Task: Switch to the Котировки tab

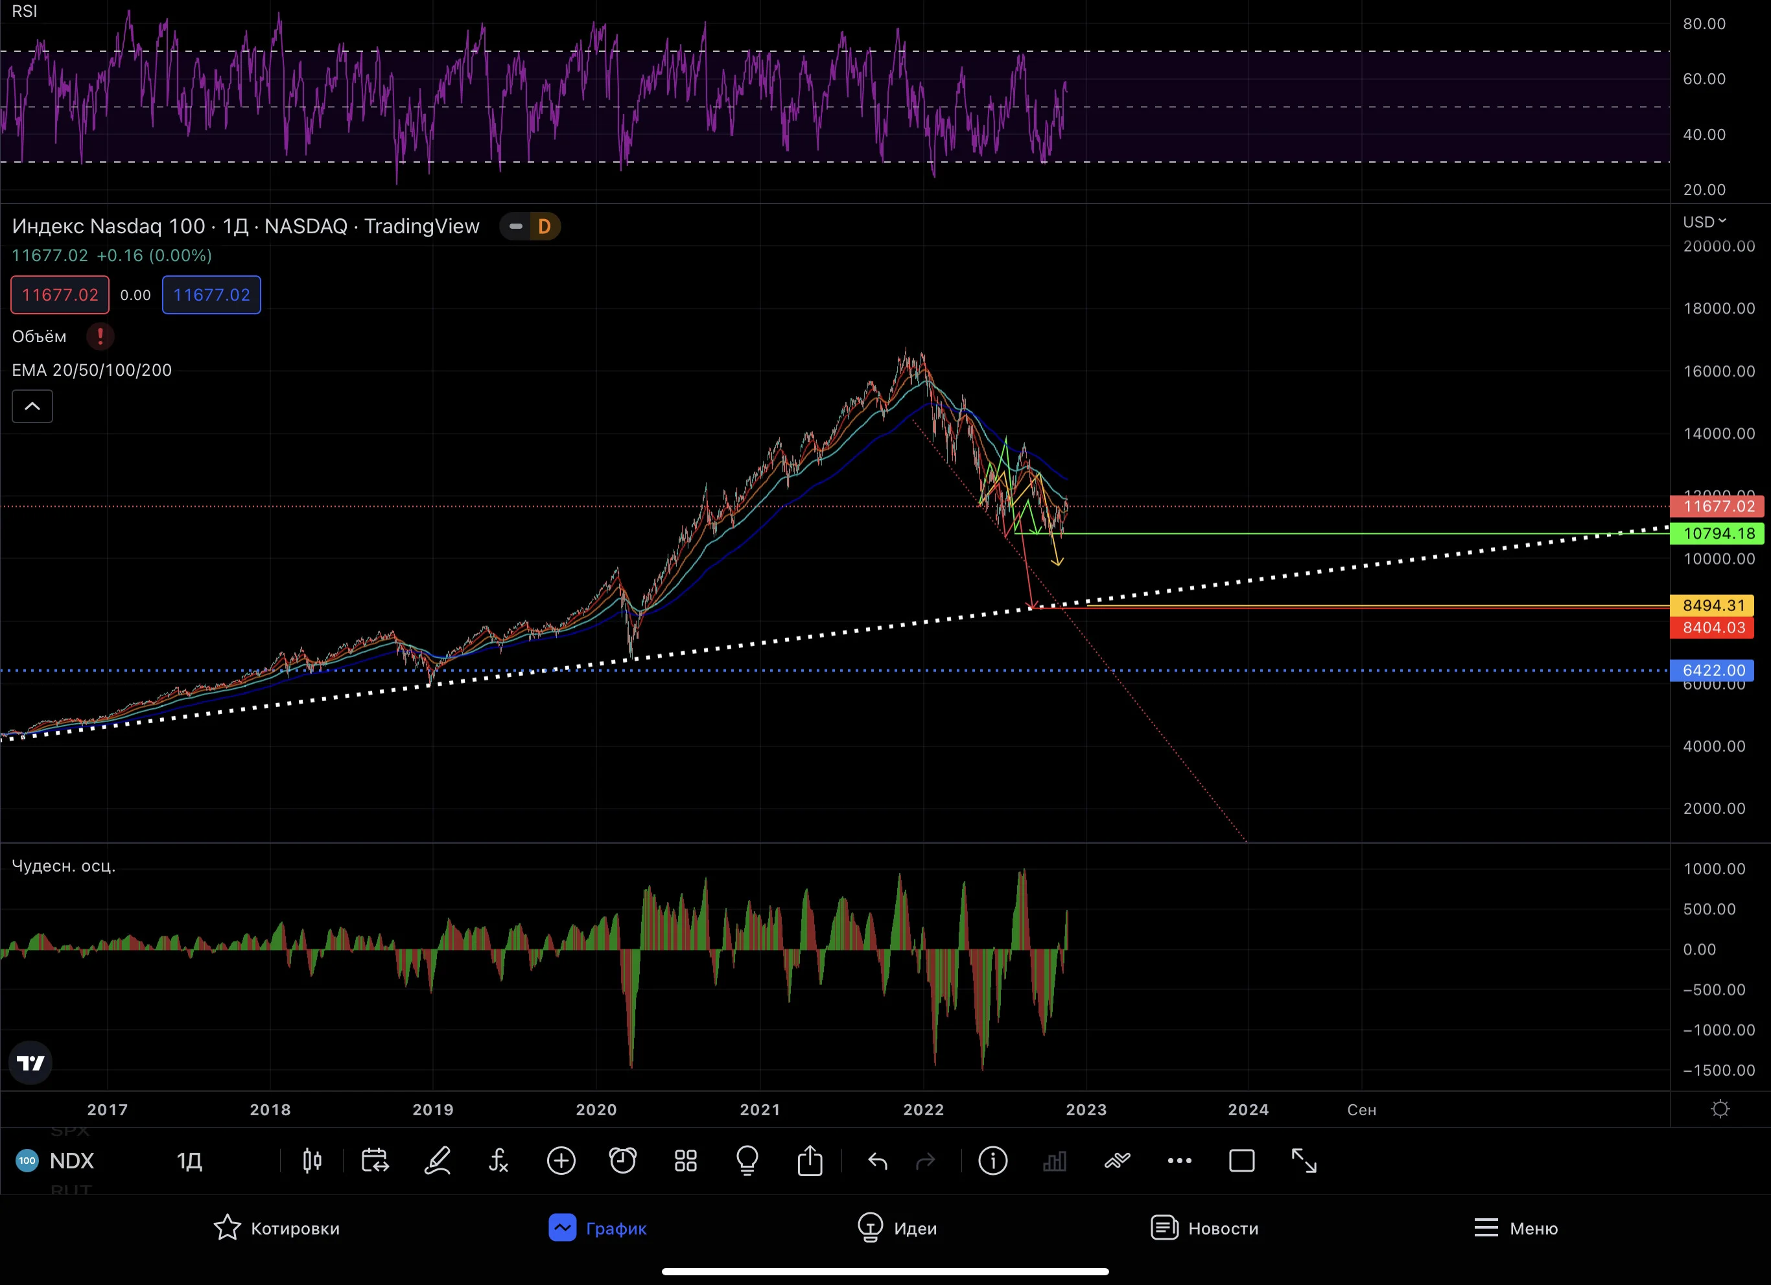Action: [x=276, y=1228]
